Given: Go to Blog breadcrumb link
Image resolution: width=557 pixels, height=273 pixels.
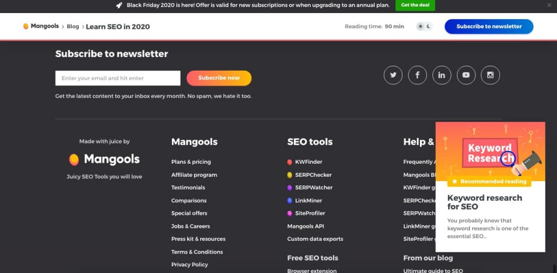Looking at the screenshot, I should [73, 27].
